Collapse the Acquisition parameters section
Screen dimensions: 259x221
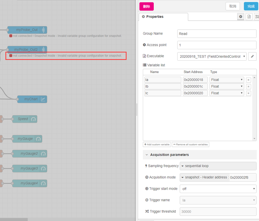point(200,155)
